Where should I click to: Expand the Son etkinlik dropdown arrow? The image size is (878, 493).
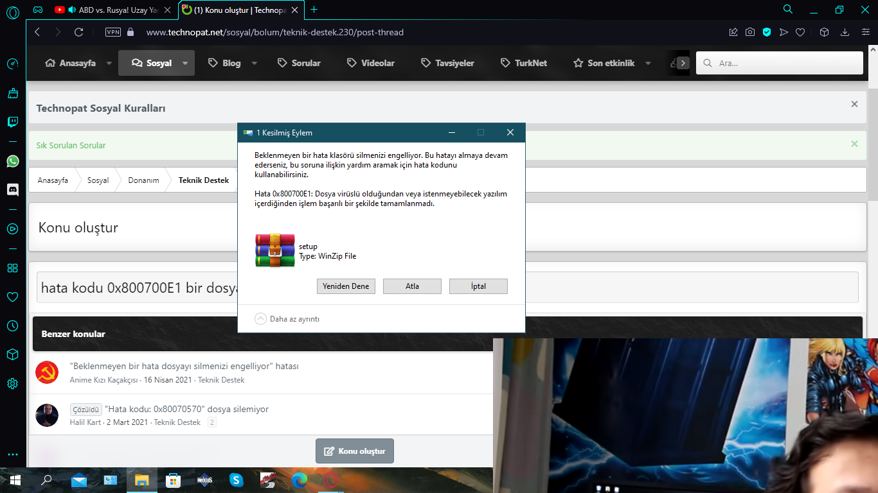point(648,63)
